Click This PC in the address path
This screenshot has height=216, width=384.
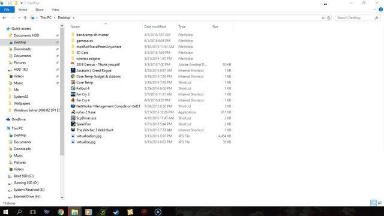pyautogui.click(x=46, y=17)
